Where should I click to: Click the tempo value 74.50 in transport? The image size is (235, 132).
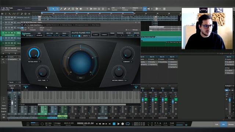(x=172, y=123)
